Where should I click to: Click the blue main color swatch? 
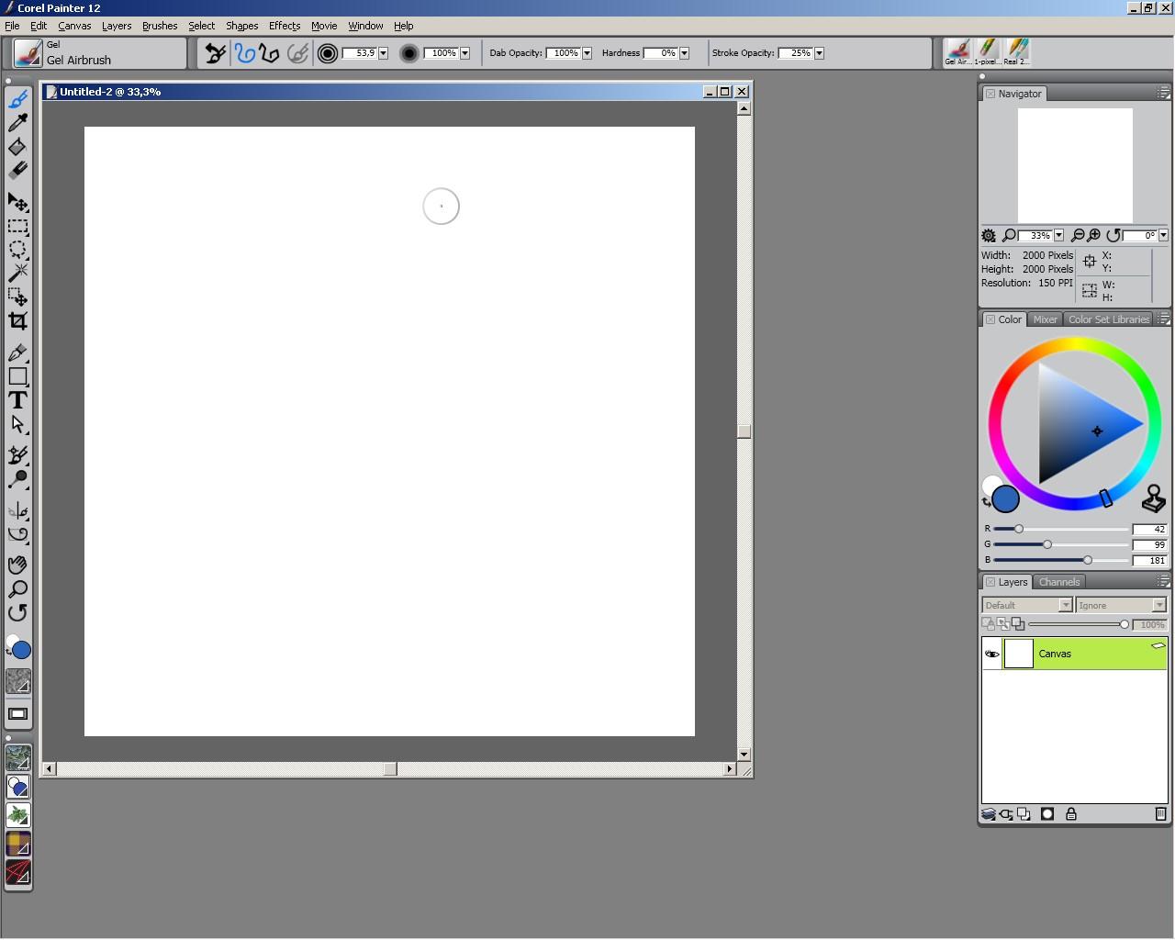coord(1006,498)
